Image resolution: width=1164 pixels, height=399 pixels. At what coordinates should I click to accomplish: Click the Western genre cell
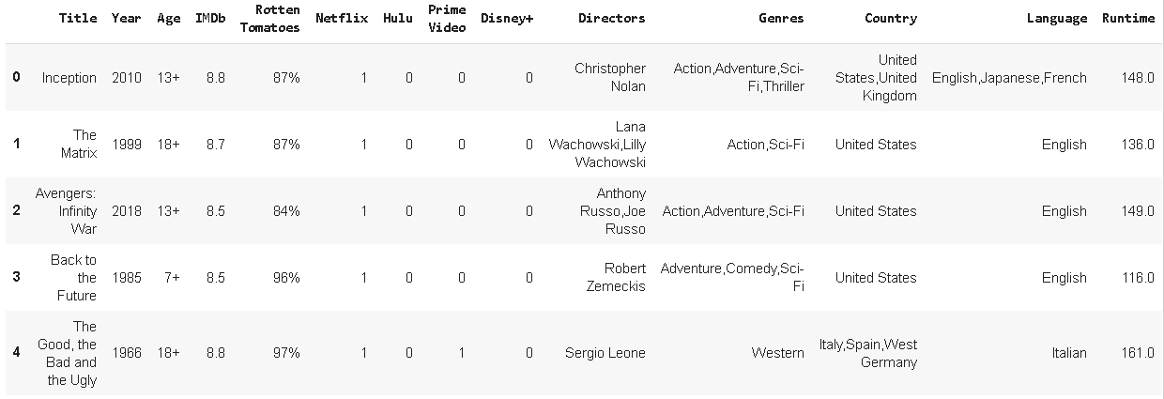coord(777,353)
